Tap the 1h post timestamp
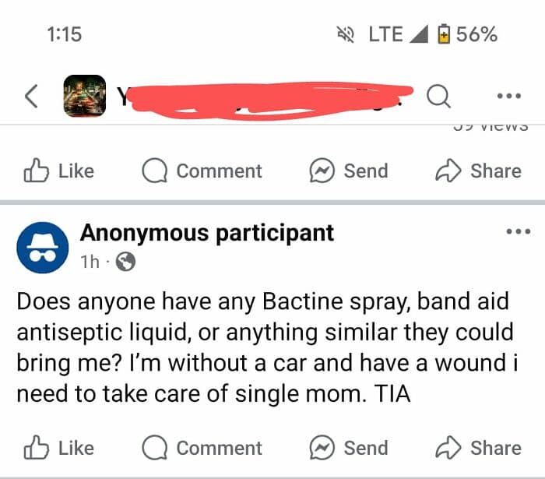This screenshot has width=545, height=479. (90, 262)
